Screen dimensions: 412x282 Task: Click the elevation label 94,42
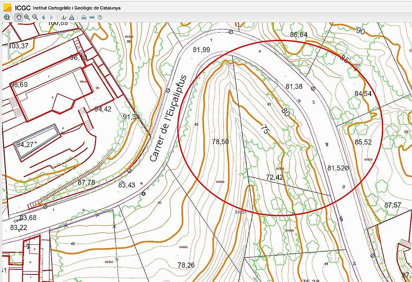pos(103,109)
